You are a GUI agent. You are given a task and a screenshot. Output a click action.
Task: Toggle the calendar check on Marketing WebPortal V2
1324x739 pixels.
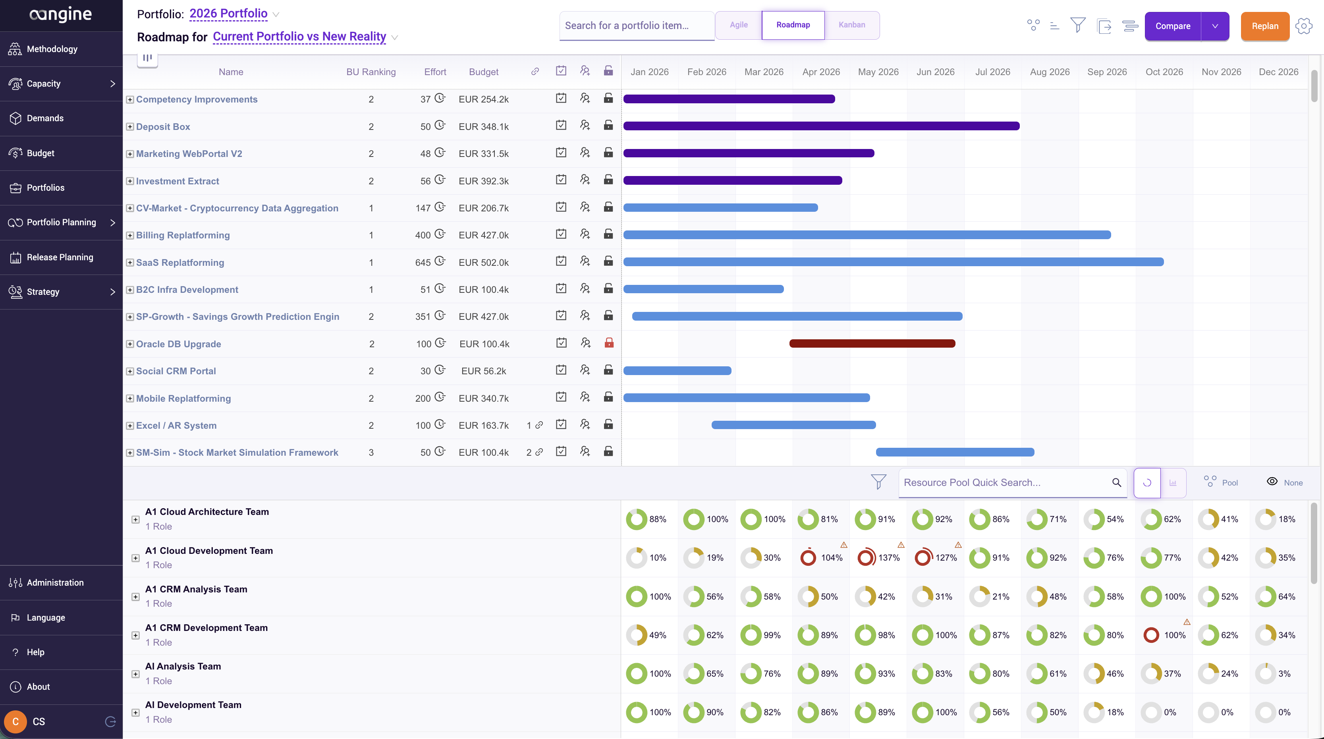point(561,153)
